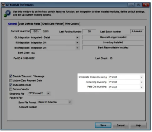Click the Account Number label
The width and height of the screenshot is (152, 132).
[28, 107]
